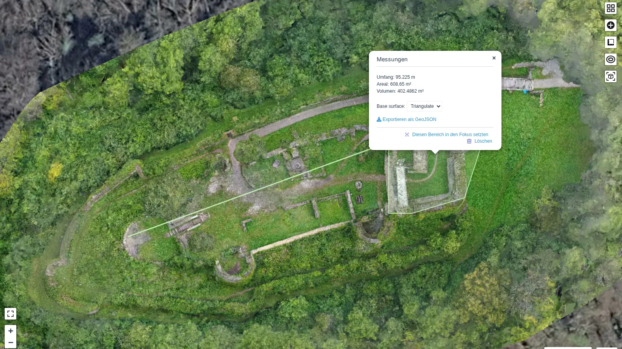This screenshot has width=622, height=349.
Task: Click the Löschen link
Action: pyautogui.click(x=483, y=141)
